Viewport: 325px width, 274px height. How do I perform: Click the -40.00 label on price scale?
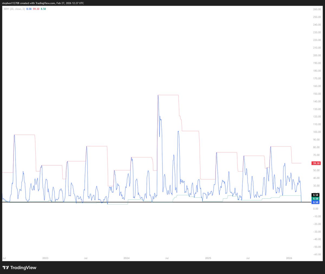[x=317, y=239]
